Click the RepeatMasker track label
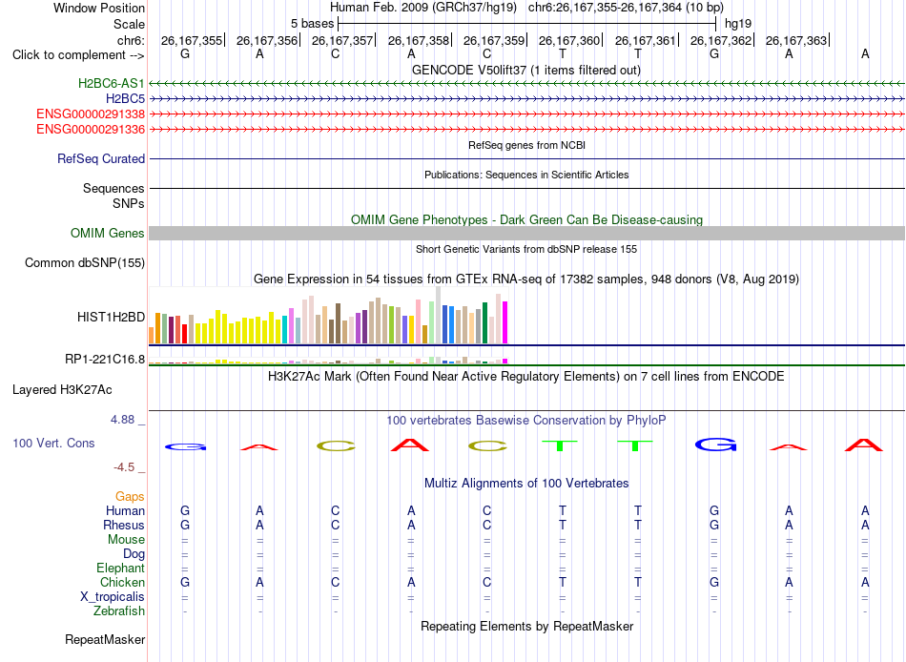This screenshot has width=906, height=662. 105,639
